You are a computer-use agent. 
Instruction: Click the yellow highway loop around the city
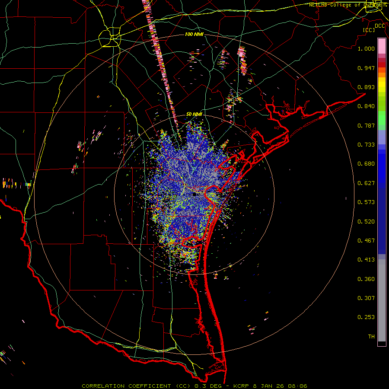point(110,37)
